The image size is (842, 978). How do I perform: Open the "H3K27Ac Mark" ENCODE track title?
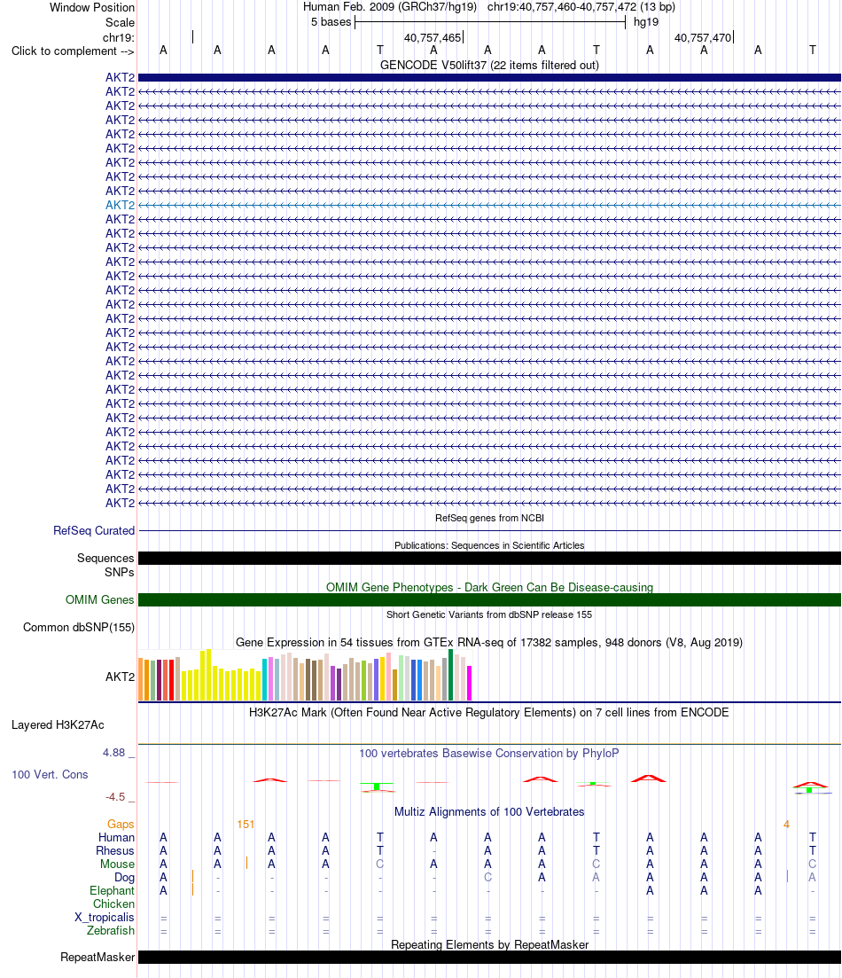(x=489, y=712)
